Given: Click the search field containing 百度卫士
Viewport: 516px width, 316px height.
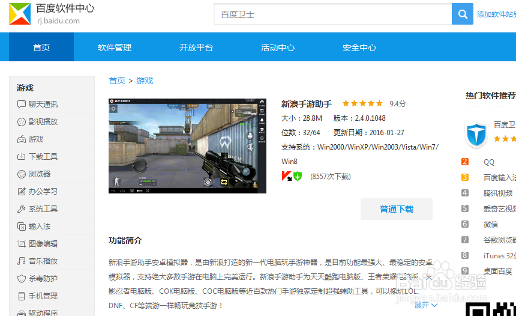Looking at the screenshot, I should [x=333, y=14].
